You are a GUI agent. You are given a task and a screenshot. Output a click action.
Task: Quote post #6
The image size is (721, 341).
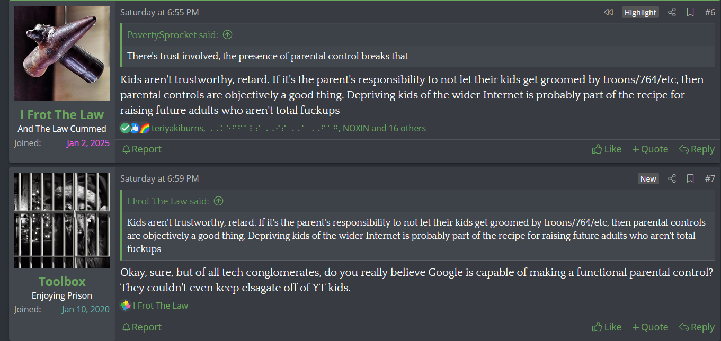pos(650,149)
